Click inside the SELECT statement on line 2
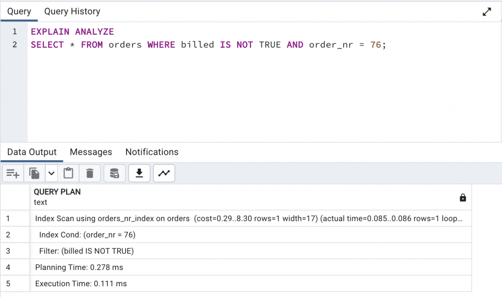 click(x=208, y=45)
